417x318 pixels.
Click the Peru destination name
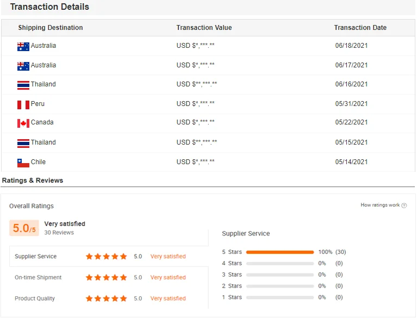[x=38, y=104]
